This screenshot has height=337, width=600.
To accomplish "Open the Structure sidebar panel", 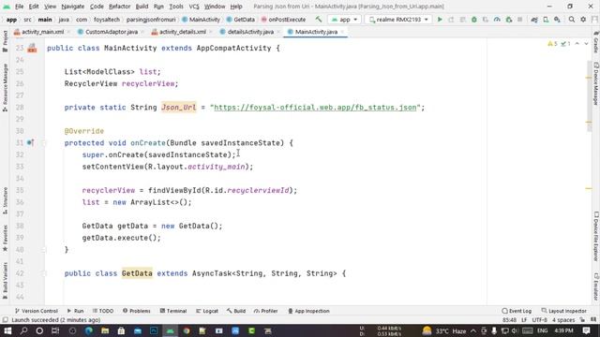I will [x=5, y=200].
